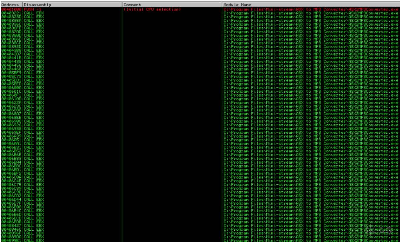Select address 00406B31
Screen dimensions: 400x242
click(11, 147)
